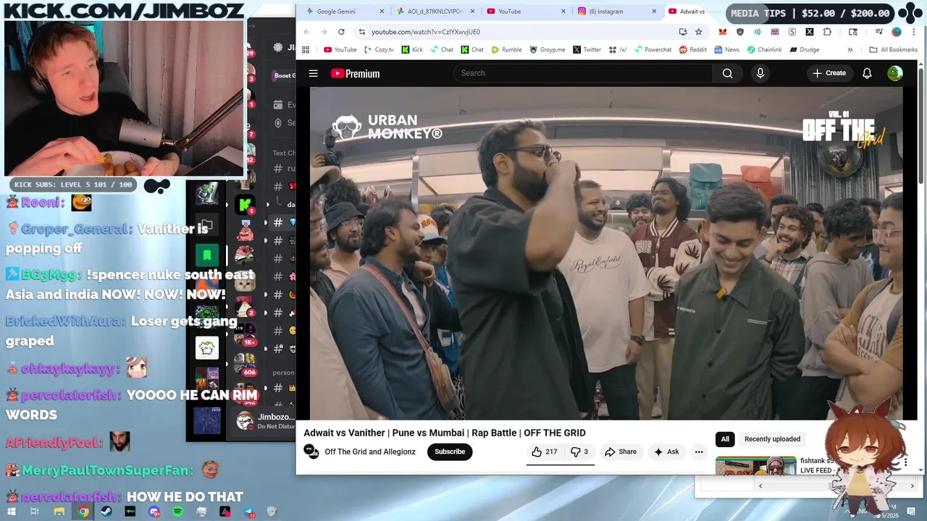Select the Recently uploaded filter chip
Screen dimensions: 927x521
772,439
